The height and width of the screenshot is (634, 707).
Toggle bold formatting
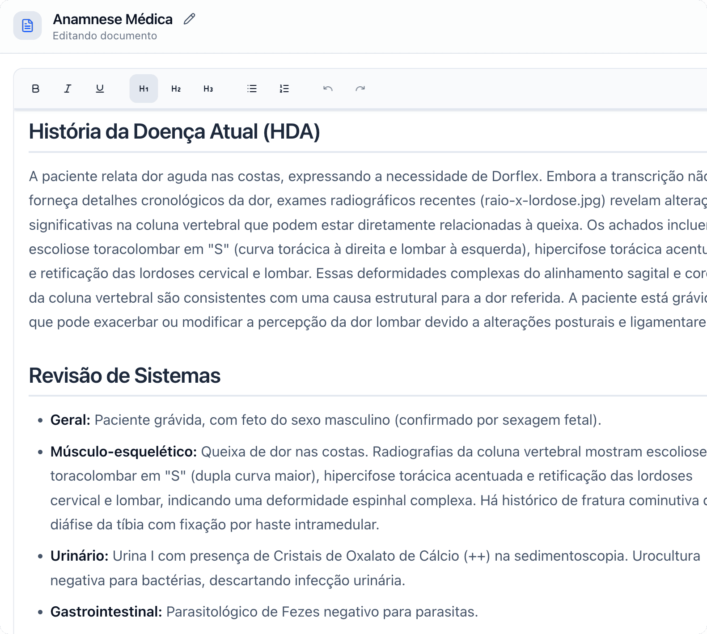click(36, 89)
